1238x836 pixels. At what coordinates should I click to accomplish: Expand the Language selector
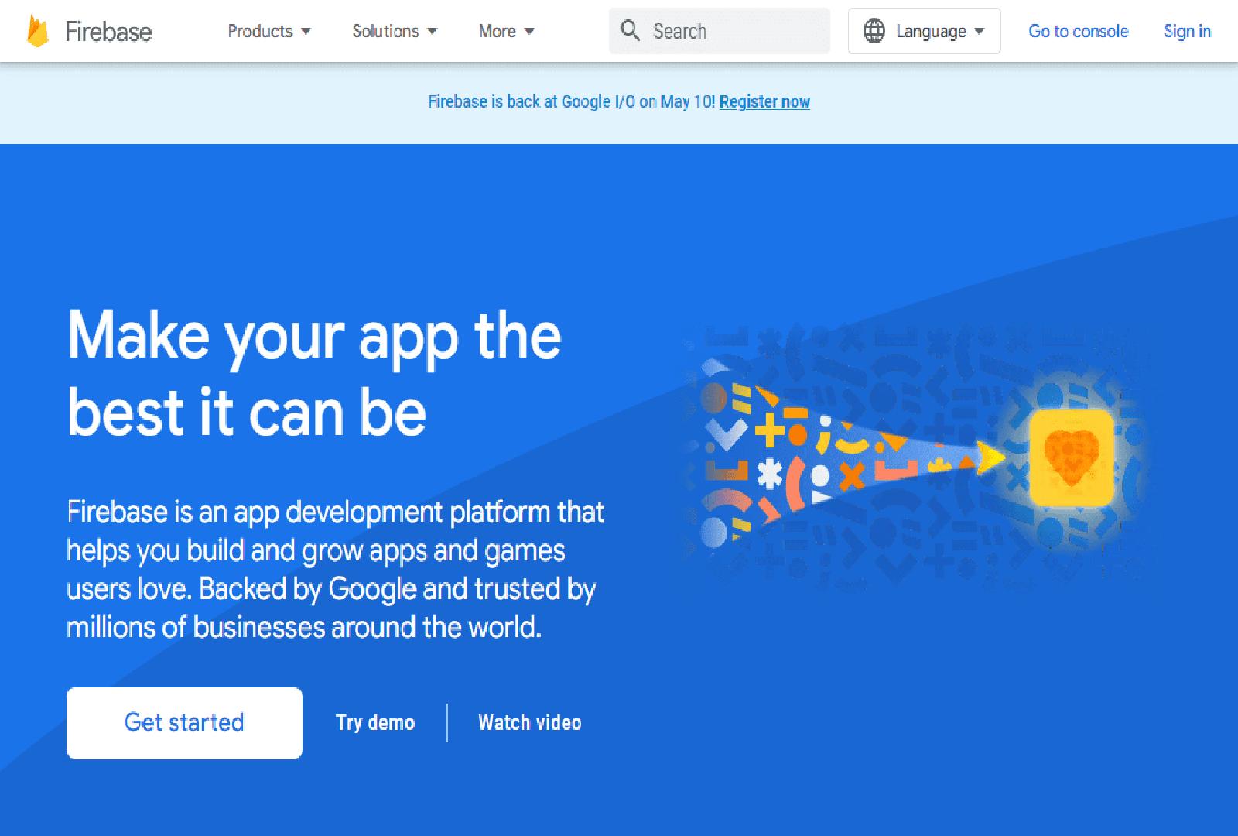point(924,31)
